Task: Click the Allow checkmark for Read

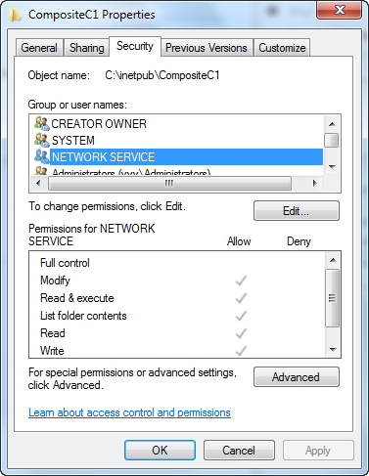Action: tap(241, 333)
